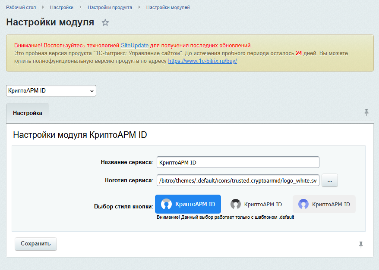Select the white КриптоАРМ ID button style
Viewport: 379px width, 270px height.
click(256, 204)
